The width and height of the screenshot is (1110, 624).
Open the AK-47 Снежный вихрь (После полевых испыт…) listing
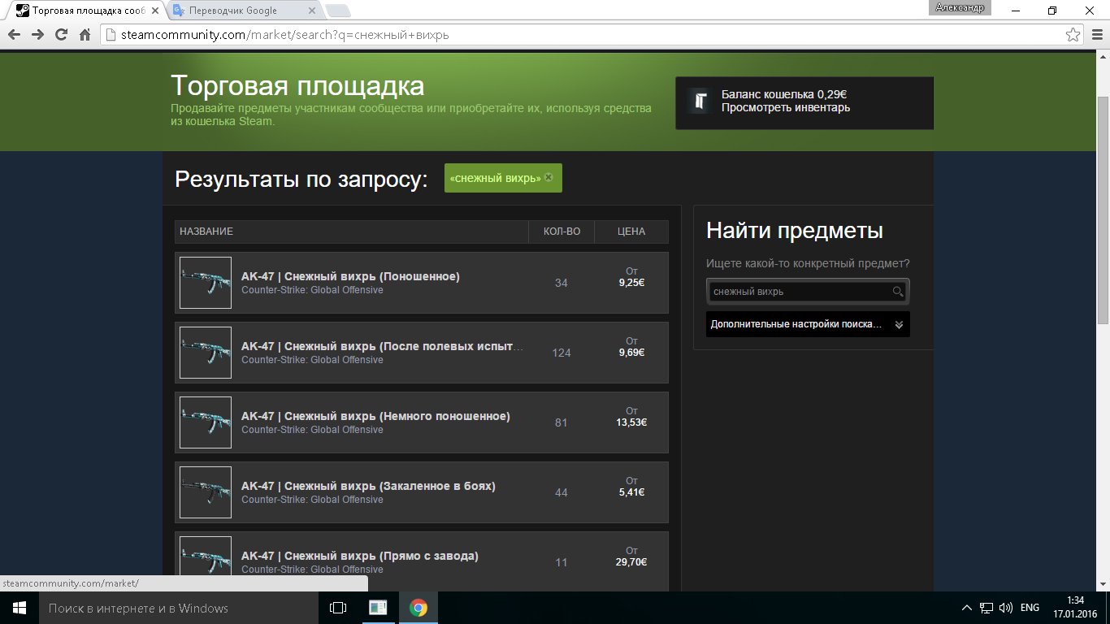[x=422, y=353]
